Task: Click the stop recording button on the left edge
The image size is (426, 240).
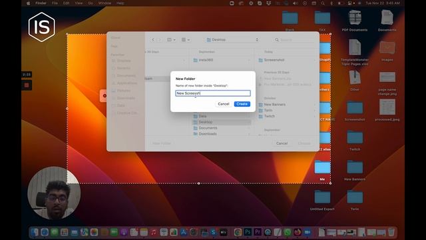Action: coord(27,85)
